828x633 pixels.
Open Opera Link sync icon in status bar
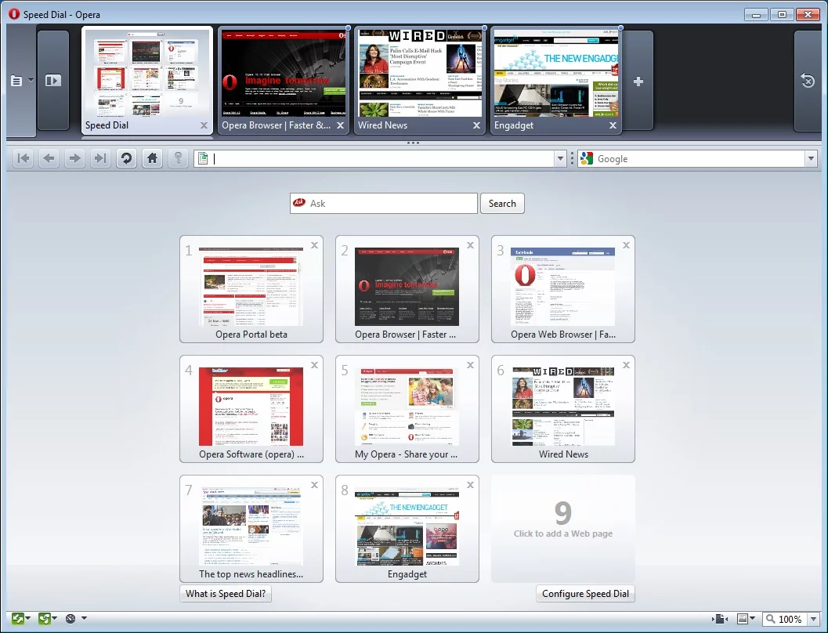coord(17,618)
